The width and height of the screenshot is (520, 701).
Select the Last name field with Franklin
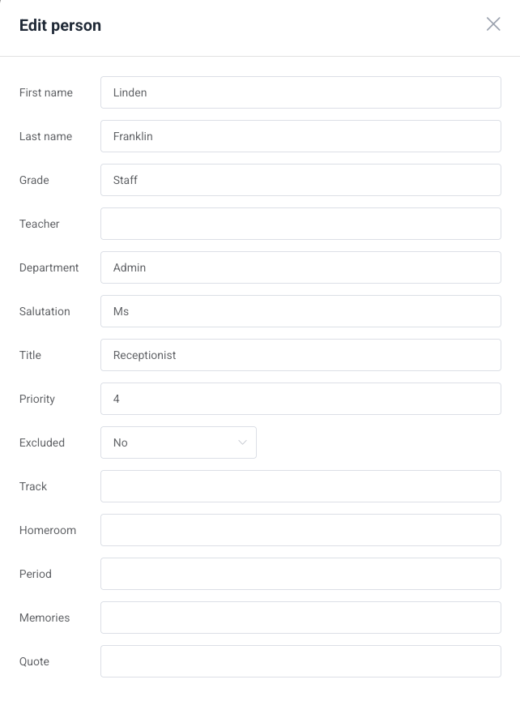[x=300, y=136]
